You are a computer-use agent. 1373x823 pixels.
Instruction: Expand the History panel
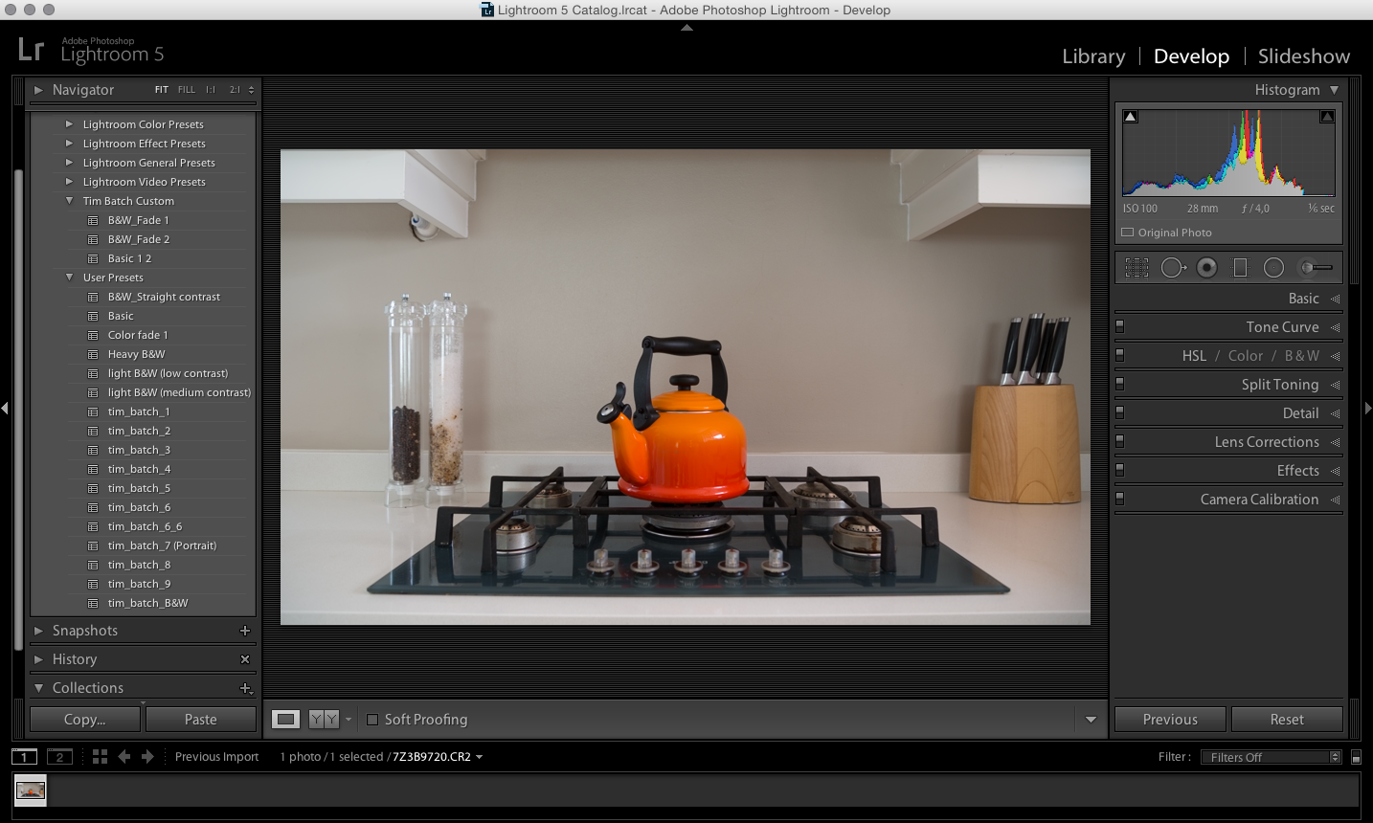pos(38,659)
